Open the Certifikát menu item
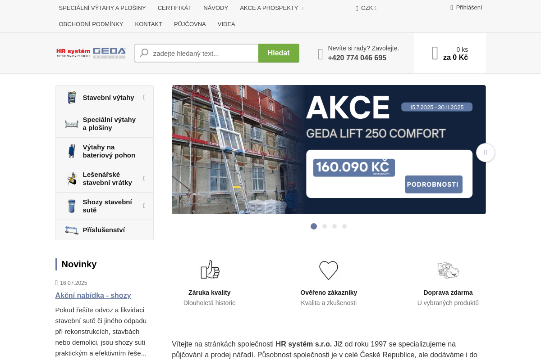Screen dimensions: 541x360 pos(174,8)
